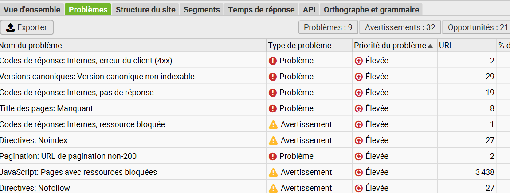Click red error icon in Pagination non-200 row

273,156
